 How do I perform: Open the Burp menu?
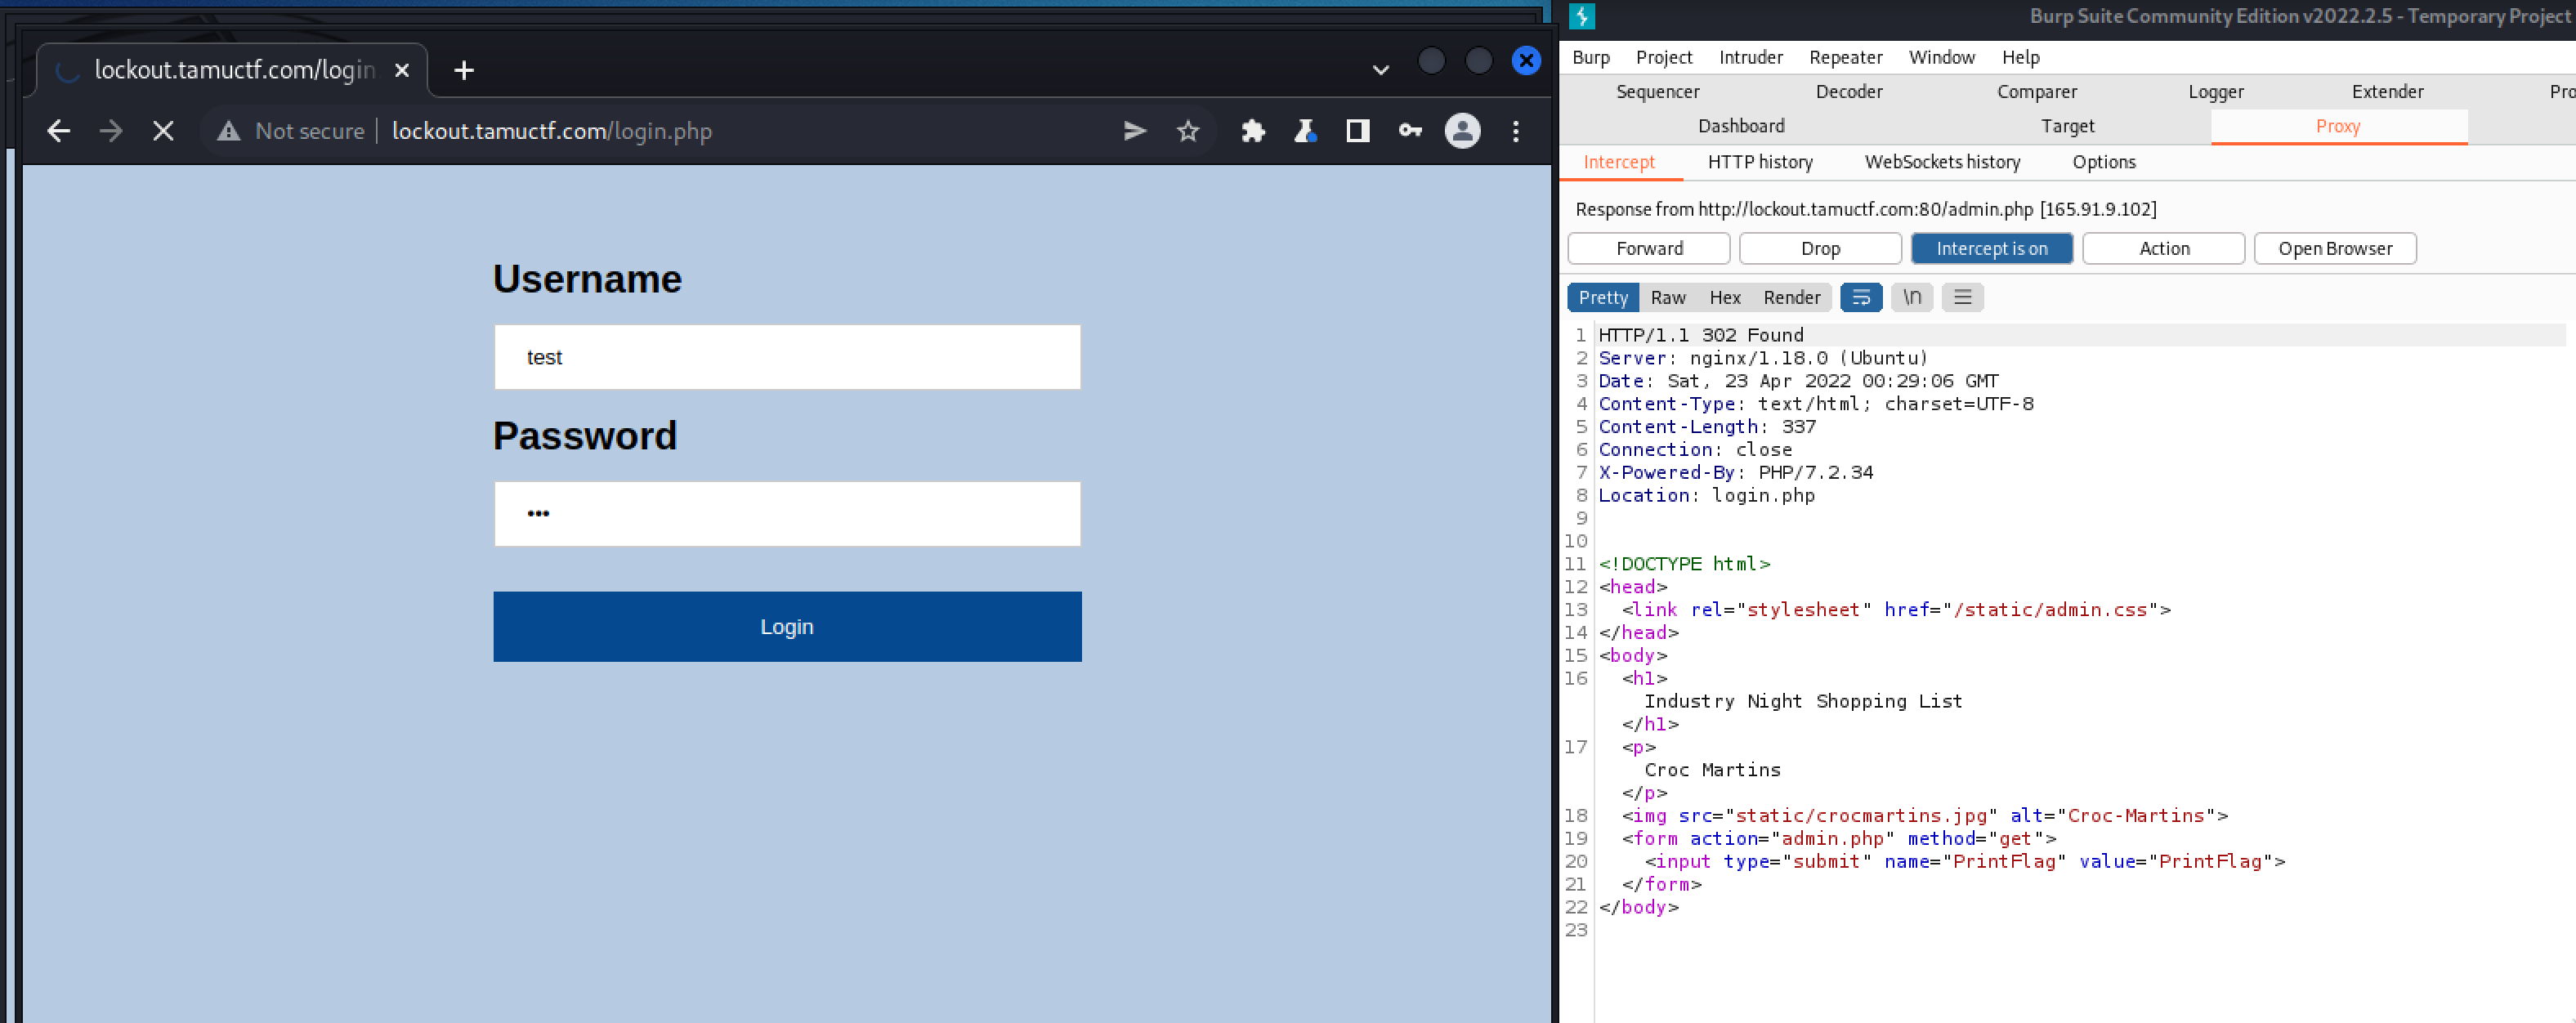[1591, 57]
